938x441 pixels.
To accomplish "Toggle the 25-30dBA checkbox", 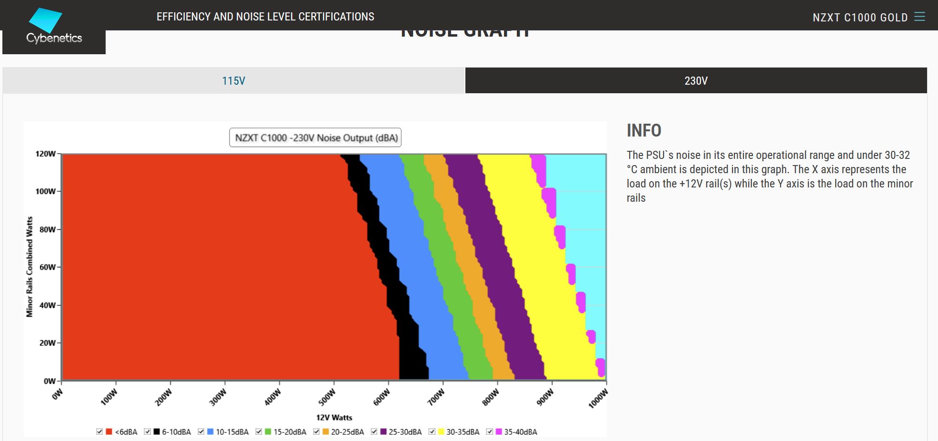I will click(374, 431).
